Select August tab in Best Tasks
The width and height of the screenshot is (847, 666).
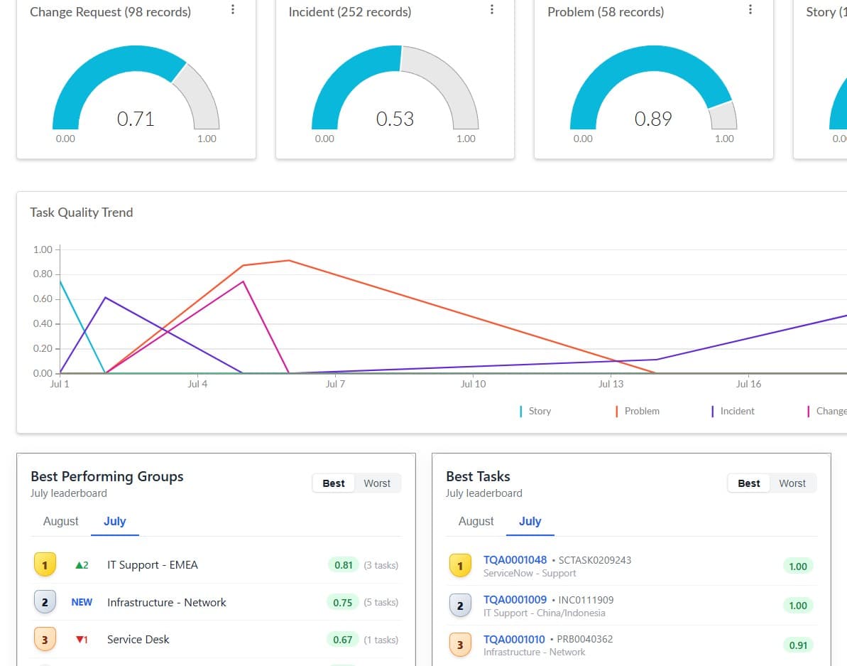(476, 521)
